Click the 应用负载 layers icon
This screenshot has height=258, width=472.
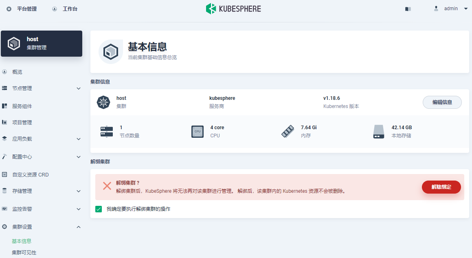(4, 139)
